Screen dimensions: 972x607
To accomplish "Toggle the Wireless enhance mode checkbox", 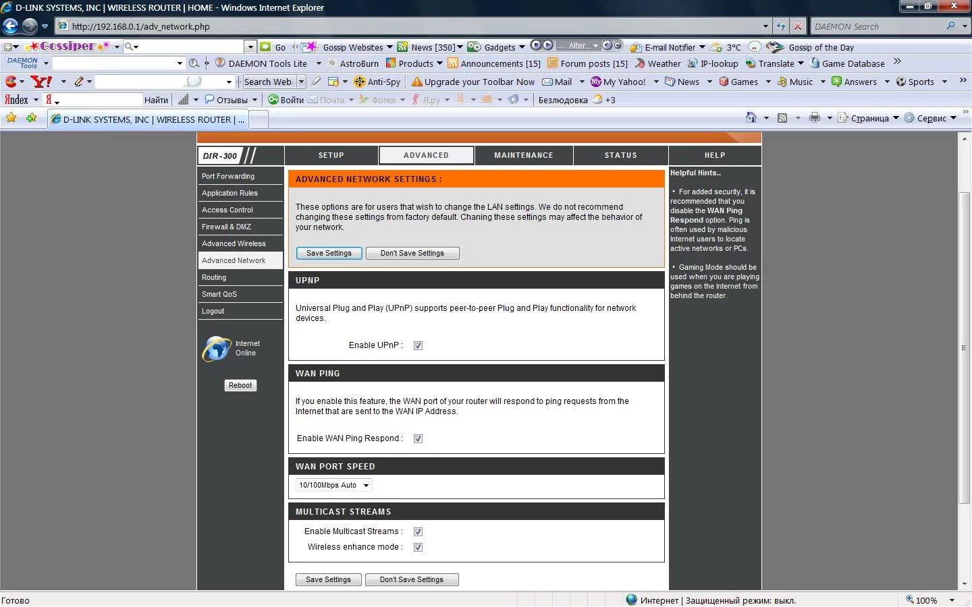I will point(418,547).
